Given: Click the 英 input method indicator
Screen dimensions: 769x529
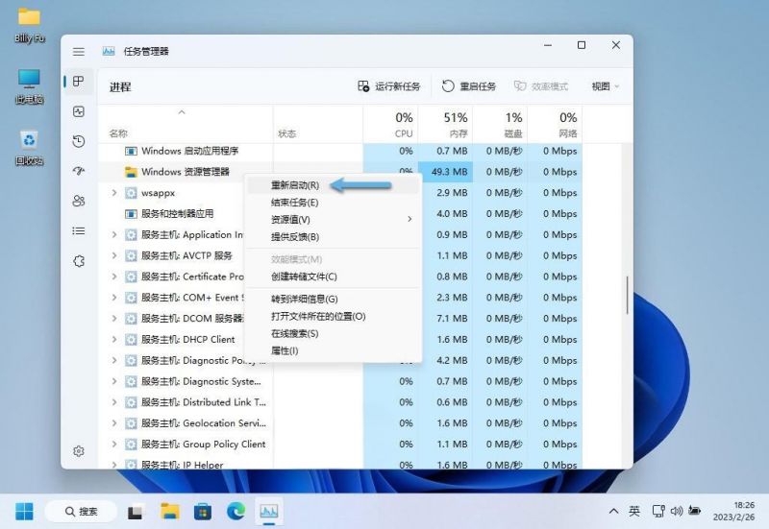Looking at the screenshot, I should pyautogui.click(x=634, y=512).
